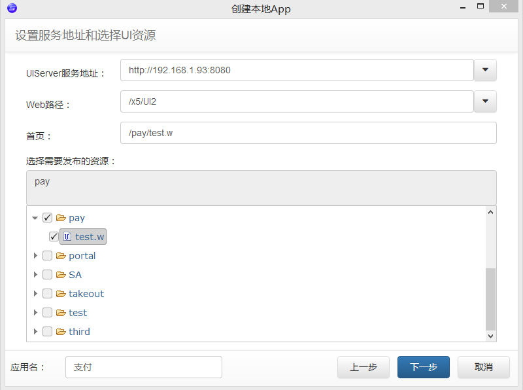Click the tree scroll up arrow
The width and height of the screenshot is (523, 390).
[490, 212]
